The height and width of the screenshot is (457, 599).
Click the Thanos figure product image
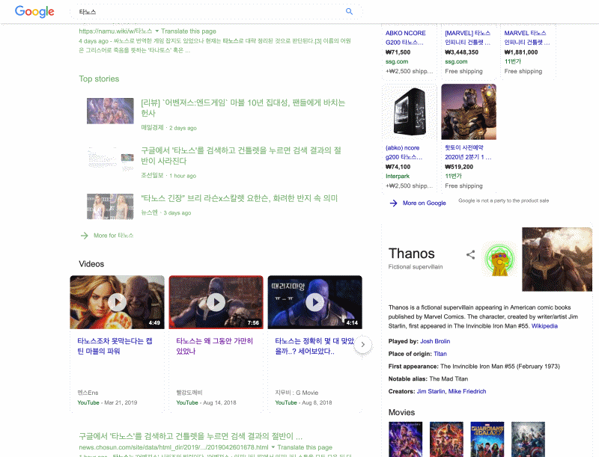(x=469, y=111)
